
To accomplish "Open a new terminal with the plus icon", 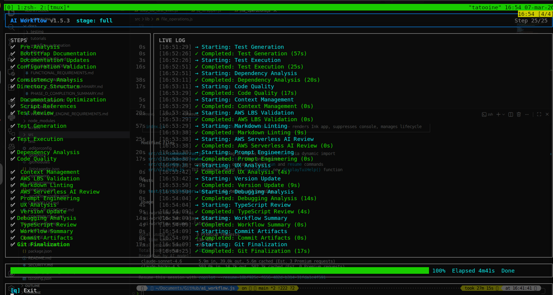I will point(498,114).
